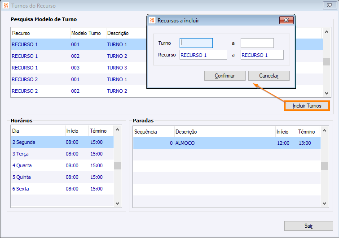Click the model grid scrollbar thumb

326,61
